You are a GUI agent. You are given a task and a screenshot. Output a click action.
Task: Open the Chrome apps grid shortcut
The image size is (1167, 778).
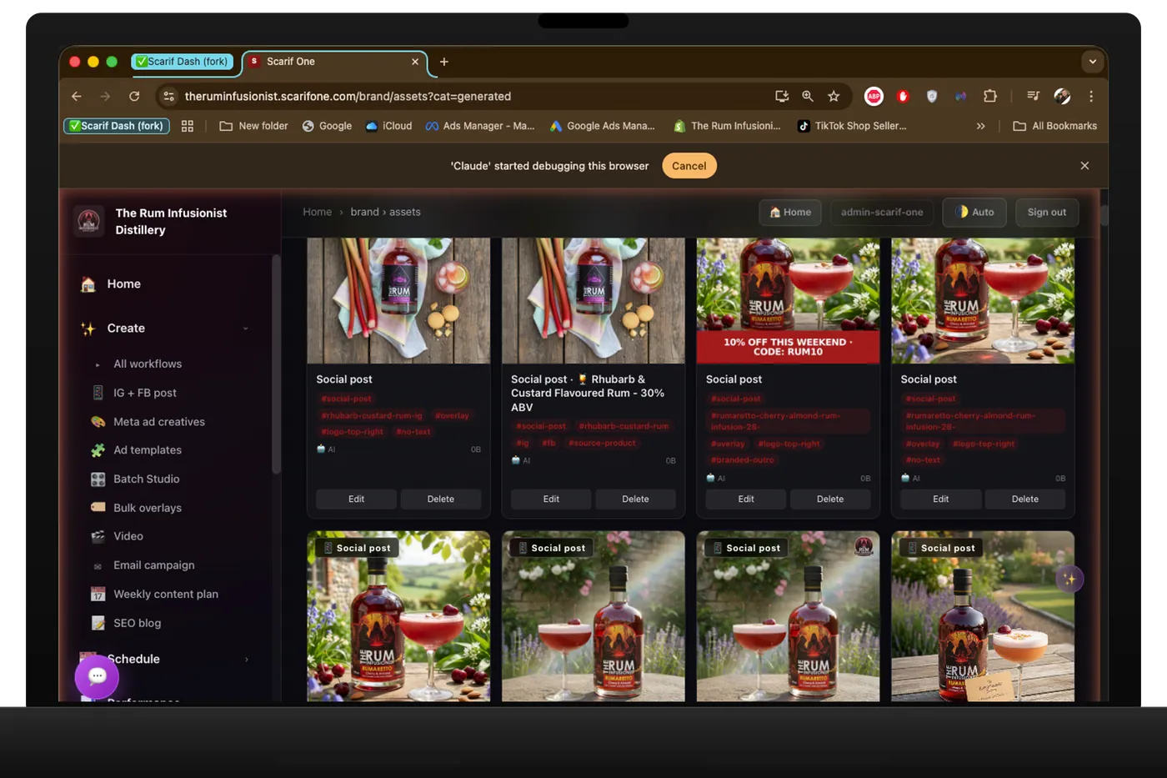[188, 126]
